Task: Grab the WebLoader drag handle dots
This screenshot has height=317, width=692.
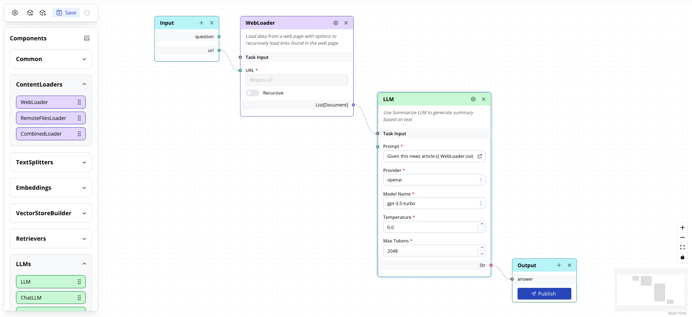Action: 79,102
